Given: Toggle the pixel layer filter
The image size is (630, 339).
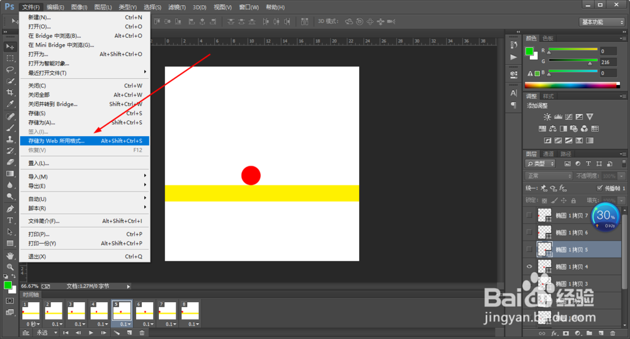Looking at the screenshot, I should [x=568, y=164].
